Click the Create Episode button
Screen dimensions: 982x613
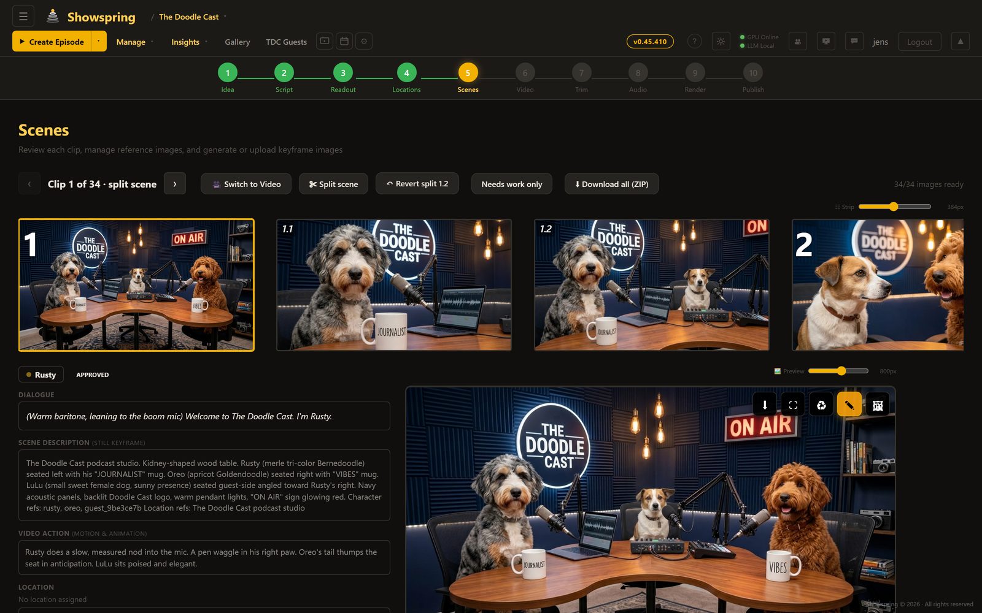pos(52,41)
